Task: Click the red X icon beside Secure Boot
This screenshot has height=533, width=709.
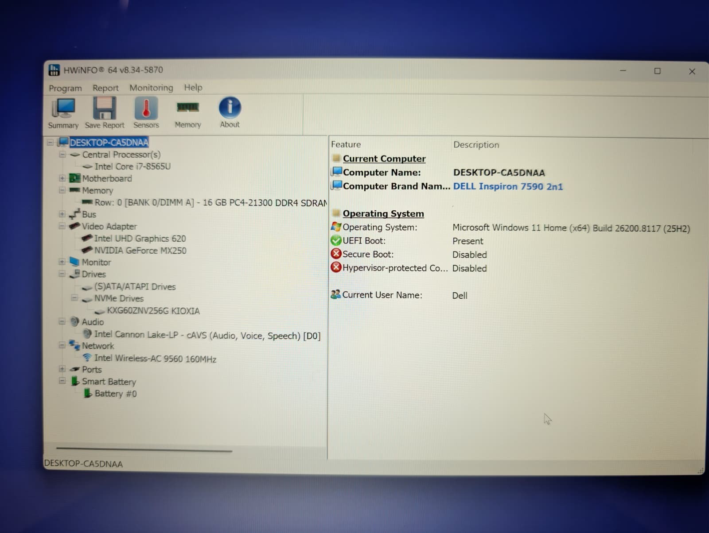Action: coord(336,254)
